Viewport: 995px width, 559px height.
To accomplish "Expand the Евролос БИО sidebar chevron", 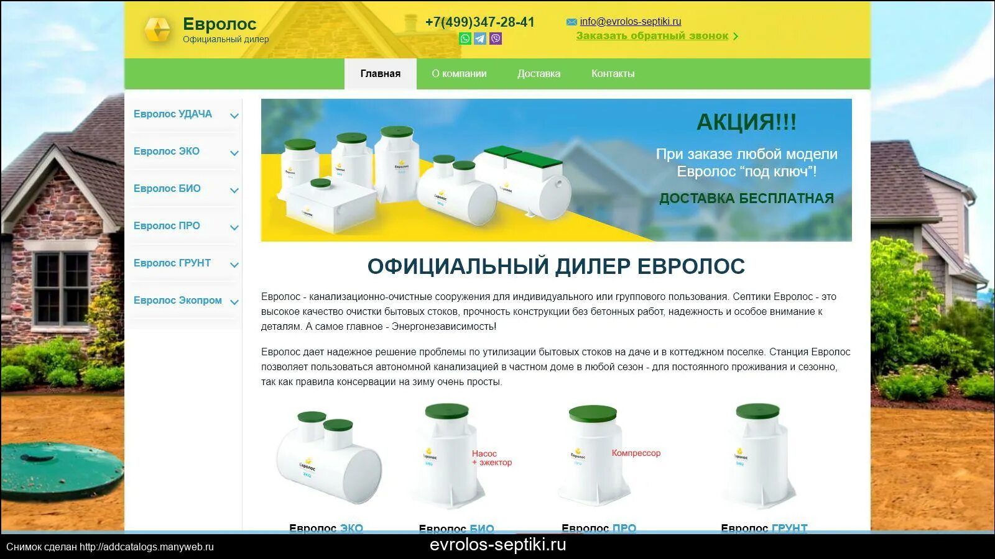I will [234, 190].
